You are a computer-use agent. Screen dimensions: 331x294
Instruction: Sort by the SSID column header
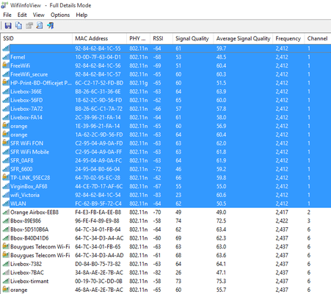[37, 38]
